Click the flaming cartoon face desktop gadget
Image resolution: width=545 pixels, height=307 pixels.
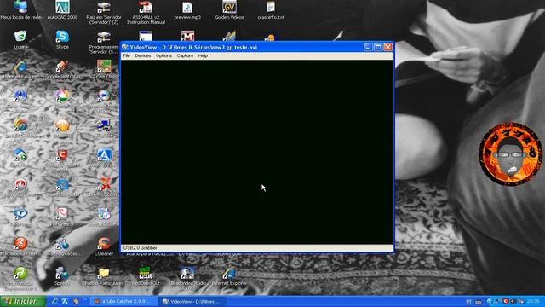[x=510, y=153]
